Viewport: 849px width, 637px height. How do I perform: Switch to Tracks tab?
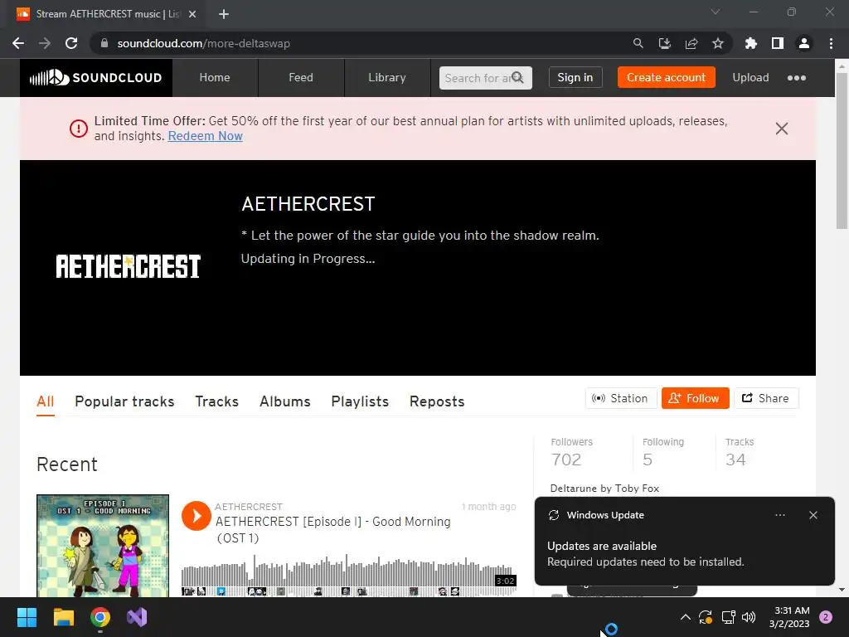pyautogui.click(x=216, y=401)
